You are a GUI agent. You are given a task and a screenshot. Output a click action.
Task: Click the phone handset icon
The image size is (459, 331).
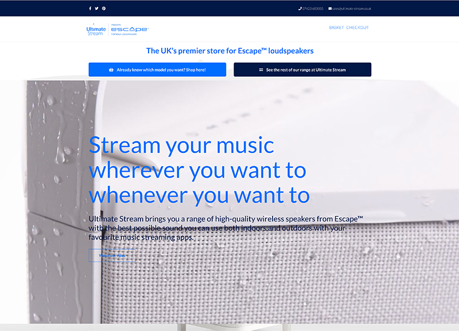coord(300,9)
